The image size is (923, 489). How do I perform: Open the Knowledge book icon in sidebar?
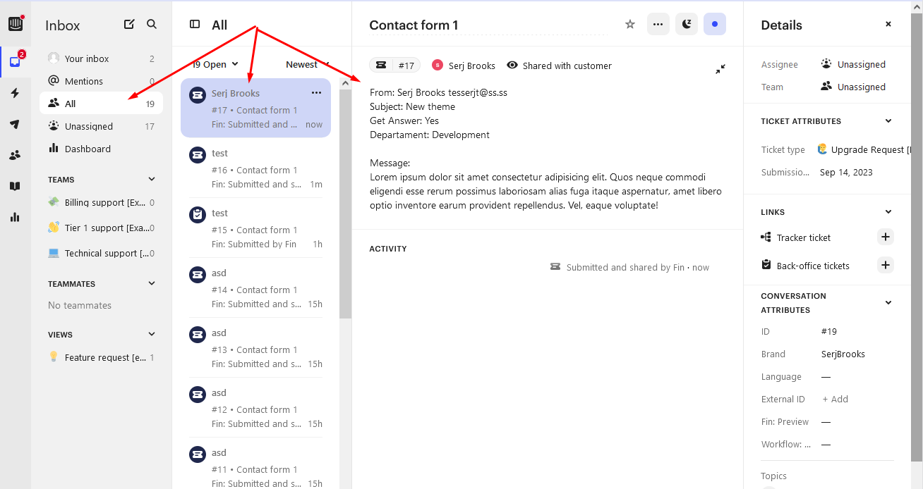point(15,186)
